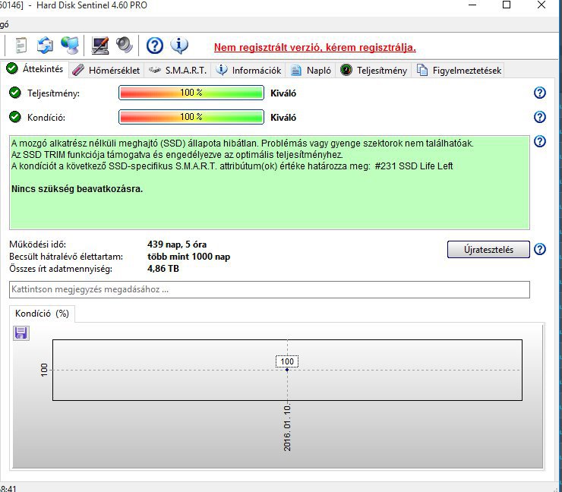Viewport: 562px width, 492px height.
Task: Save the chart using the floppy disk icon
Action: point(21,333)
